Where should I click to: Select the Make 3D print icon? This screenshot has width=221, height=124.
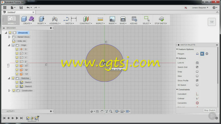point(123,19)
